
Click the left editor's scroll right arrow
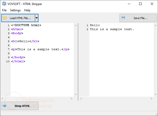coord(71,98)
